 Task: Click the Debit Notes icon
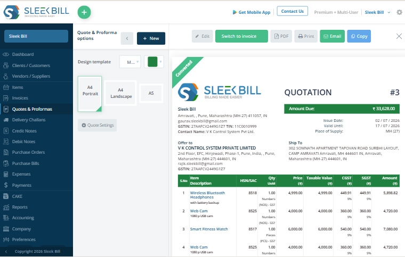click(x=6, y=142)
